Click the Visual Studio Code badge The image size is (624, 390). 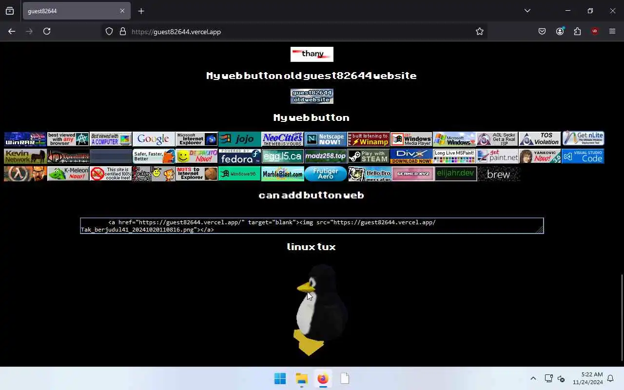[x=583, y=156]
